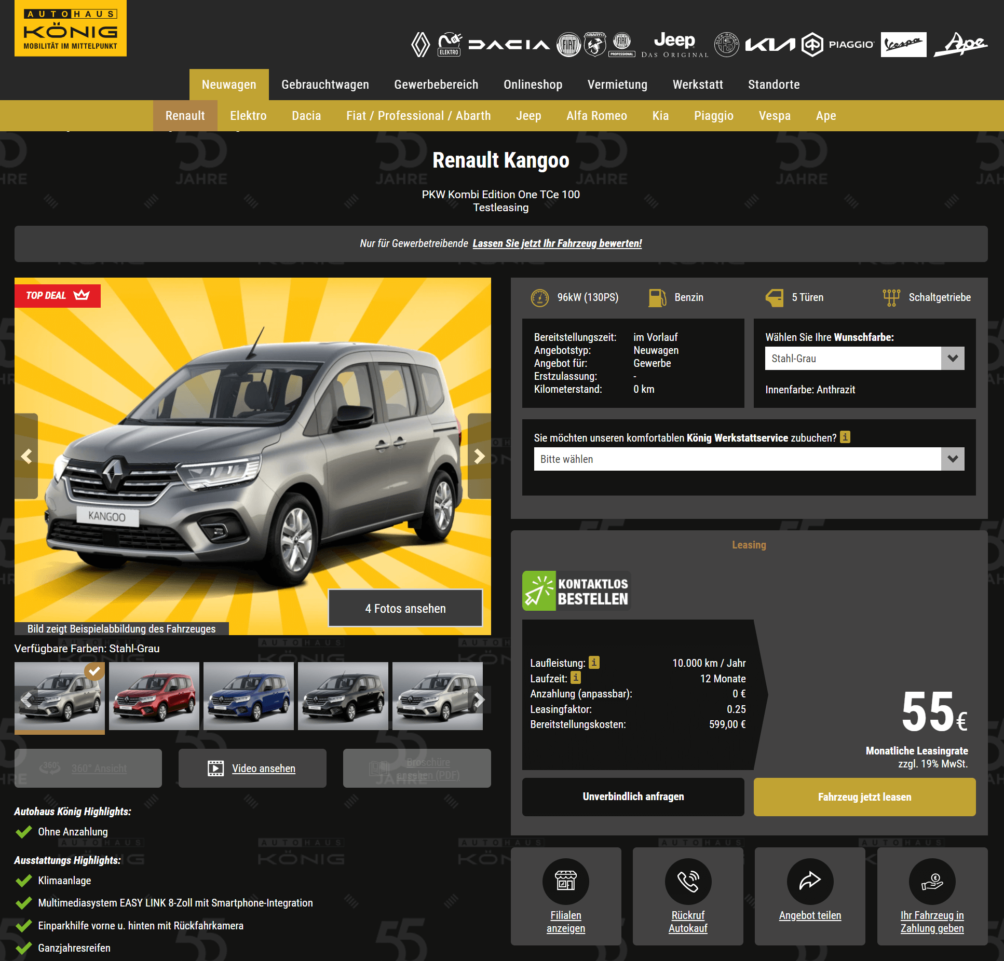Open Ihr Fahrzeug in Zahlung geben link

pos(932,922)
